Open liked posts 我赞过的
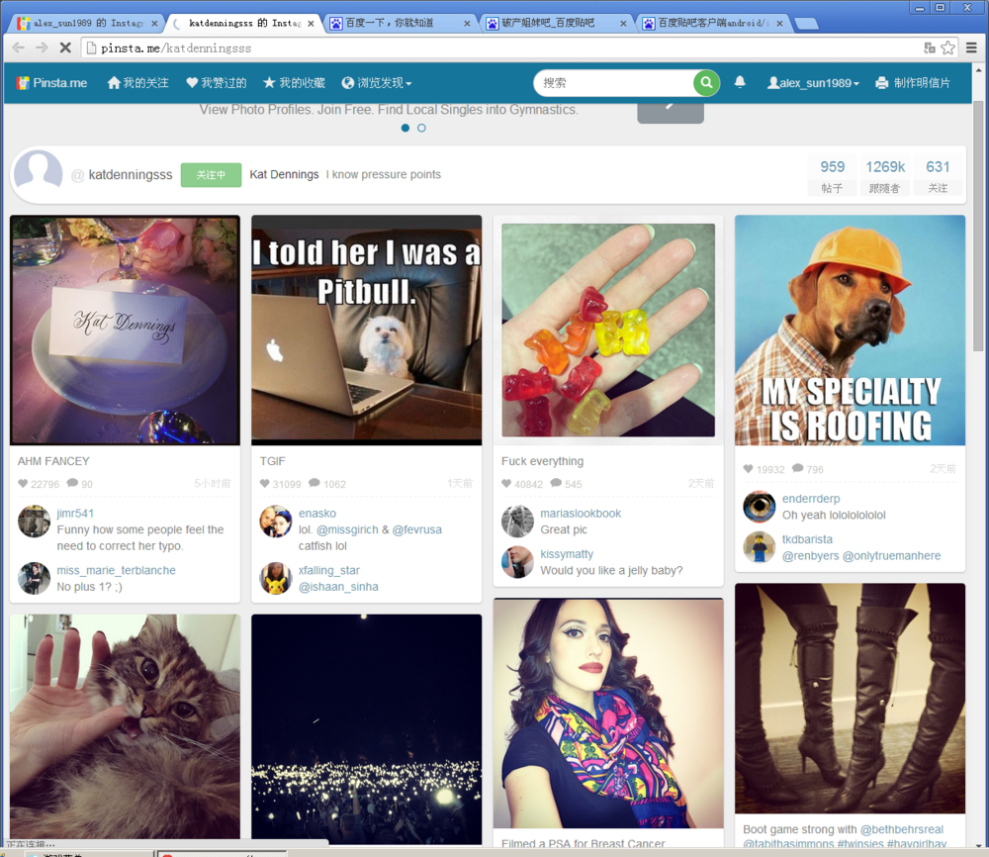Screen dimensions: 989x857 217,83
